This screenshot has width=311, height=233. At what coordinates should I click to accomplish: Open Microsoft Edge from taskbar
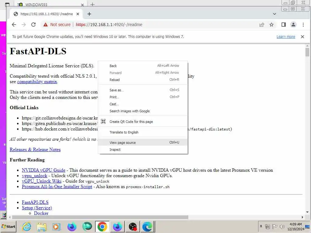[x=148, y=226]
